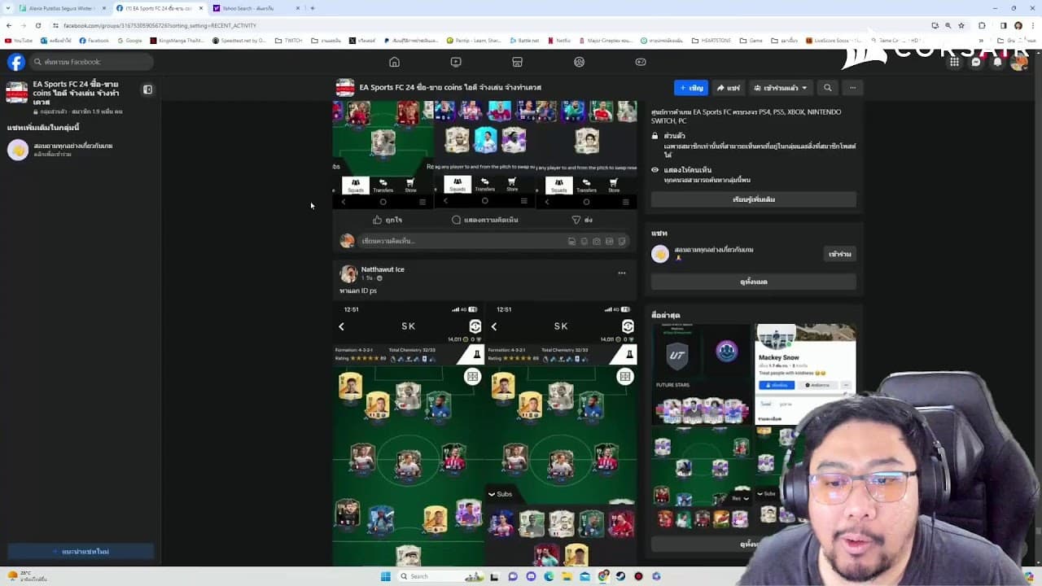
Task: Open the Facebook apps grid menu
Action: pos(954,62)
